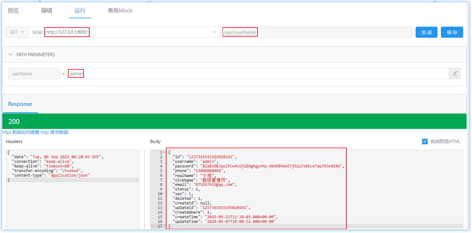Collapse the PATH PARAMETERS section

(x=11, y=55)
